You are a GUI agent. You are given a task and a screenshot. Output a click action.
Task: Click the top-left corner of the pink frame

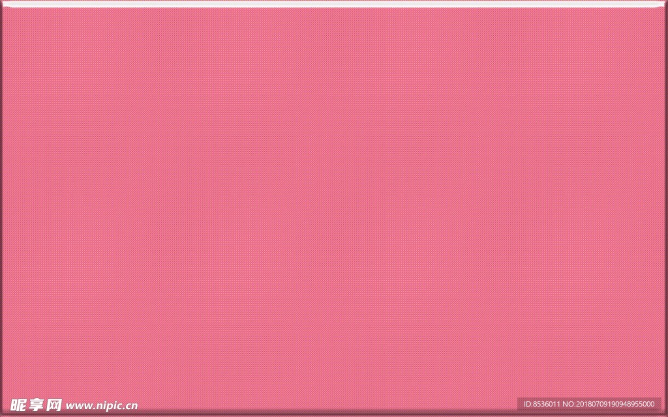click(x=3, y=3)
